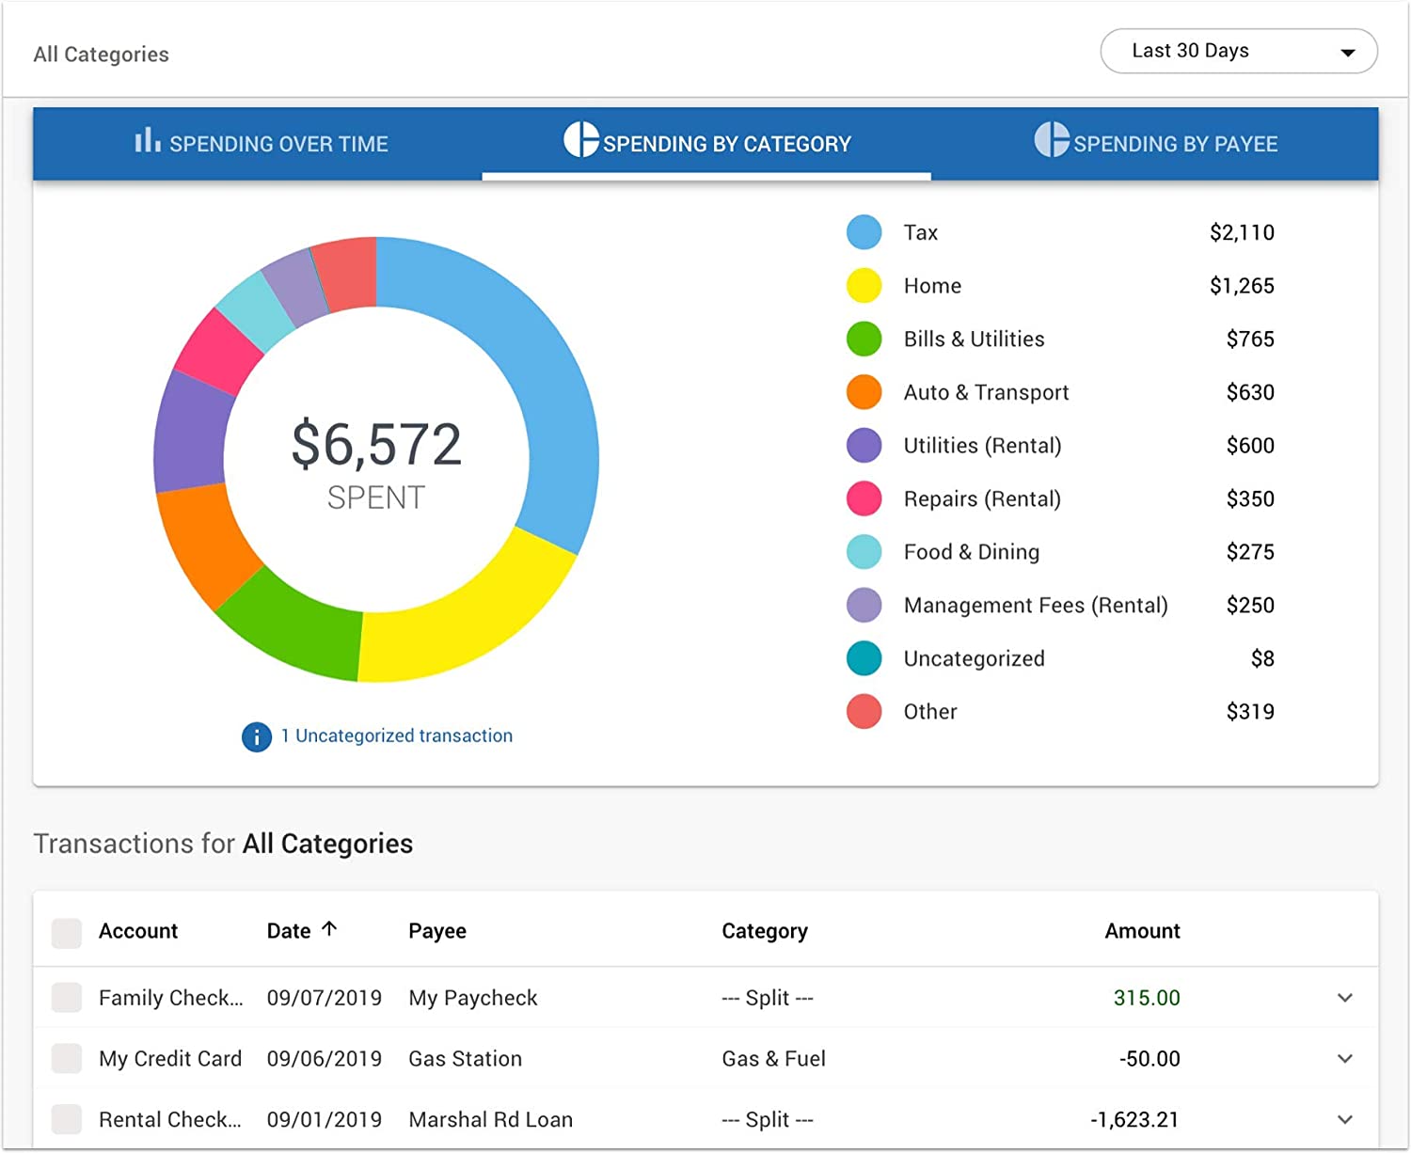The width and height of the screenshot is (1411, 1153).
Task: Click the pie icon beside Spending by Payee
Action: (x=1052, y=140)
